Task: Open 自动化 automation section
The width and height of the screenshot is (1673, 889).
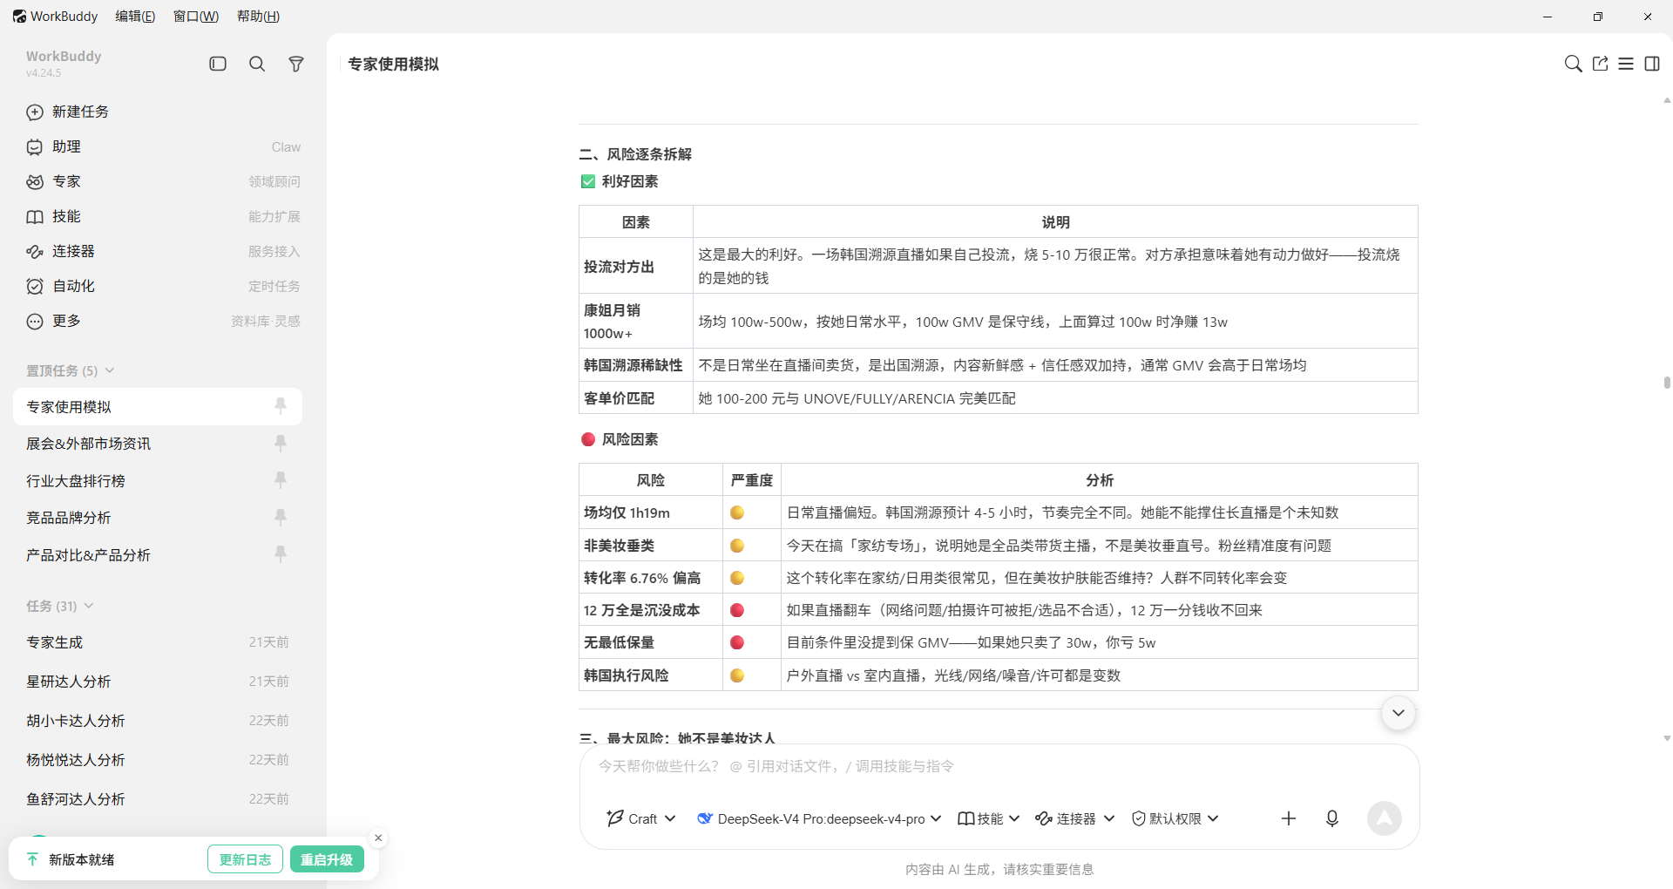Action: pyautogui.click(x=163, y=286)
